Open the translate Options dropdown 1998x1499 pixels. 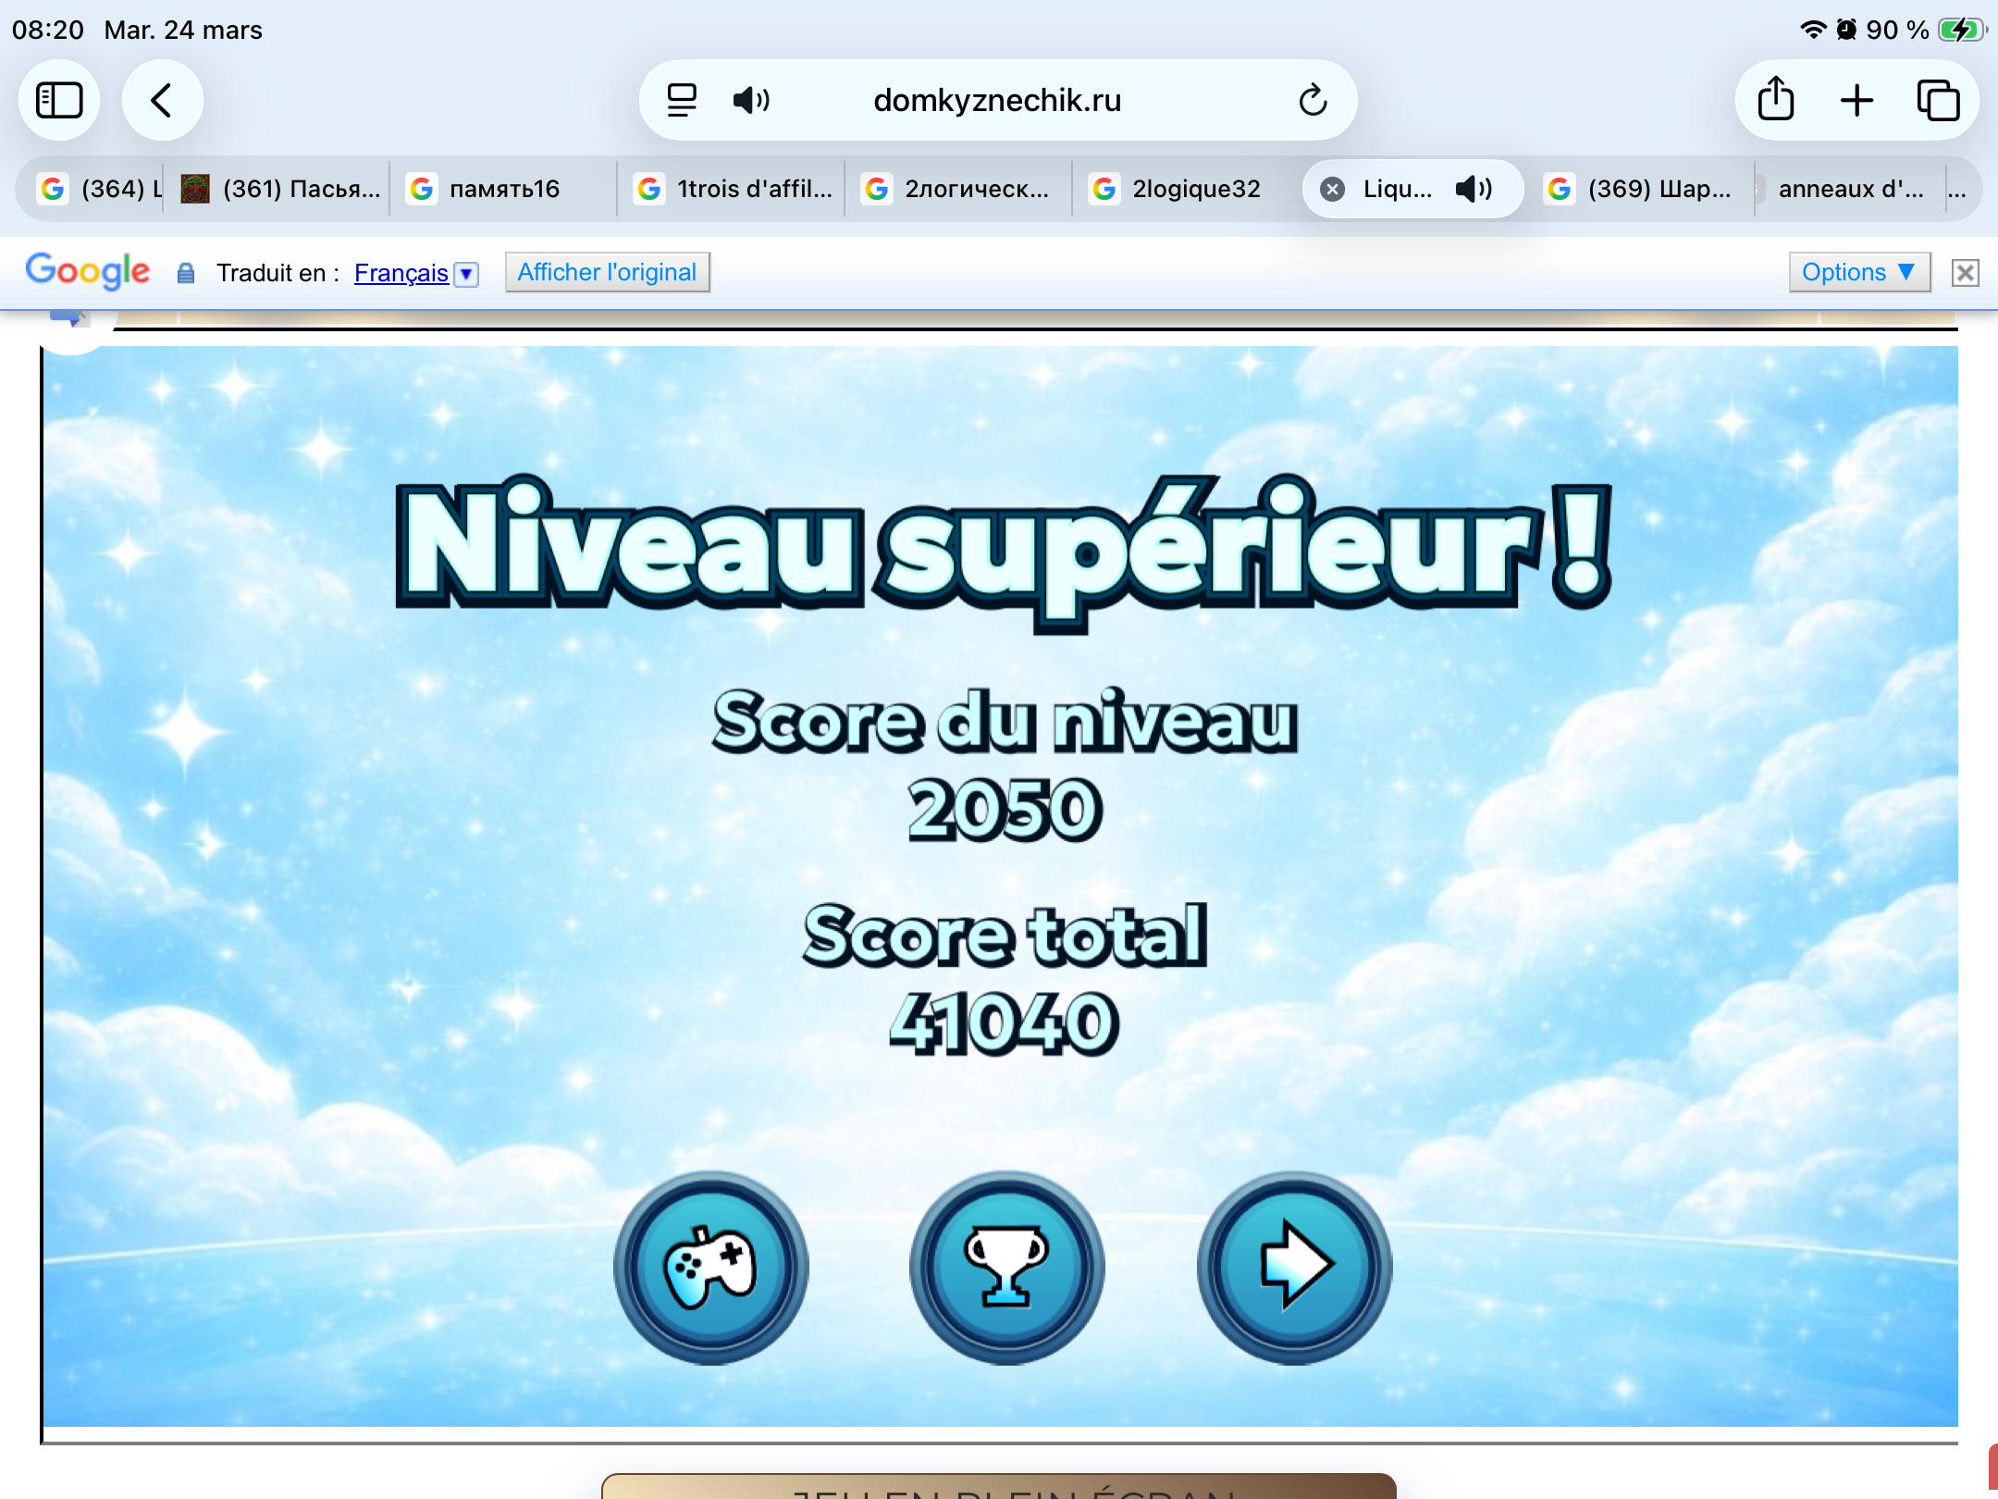(x=1858, y=272)
